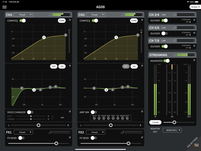The image size is (201, 151).
Task: Select CH1 EQ high-pass H node
Action: [22, 88]
